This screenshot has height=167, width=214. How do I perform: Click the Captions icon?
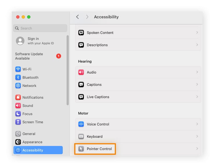click(81, 84)
